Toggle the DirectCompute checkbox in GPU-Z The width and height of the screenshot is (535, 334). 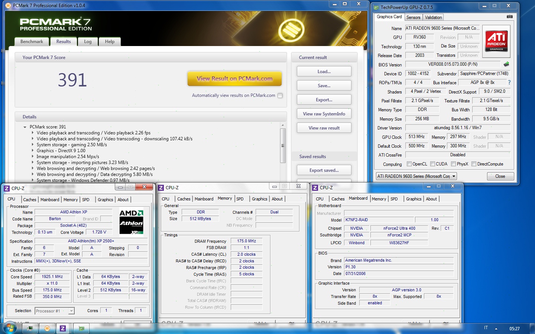[474, 164]
